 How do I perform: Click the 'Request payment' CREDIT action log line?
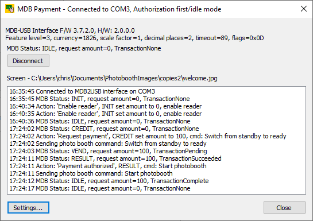pos(148,136)
